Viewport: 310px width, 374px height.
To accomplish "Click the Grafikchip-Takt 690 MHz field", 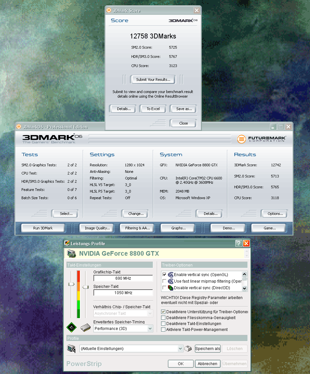I will click(123, 278).
